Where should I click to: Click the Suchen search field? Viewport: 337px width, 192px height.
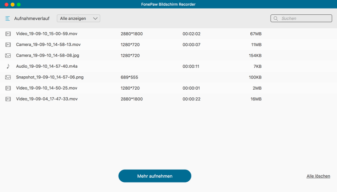click(x=301, y=18)
